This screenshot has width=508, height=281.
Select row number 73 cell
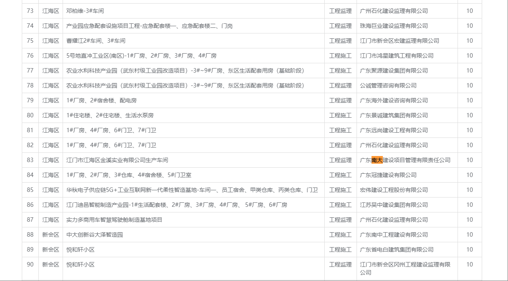[30, 11]
